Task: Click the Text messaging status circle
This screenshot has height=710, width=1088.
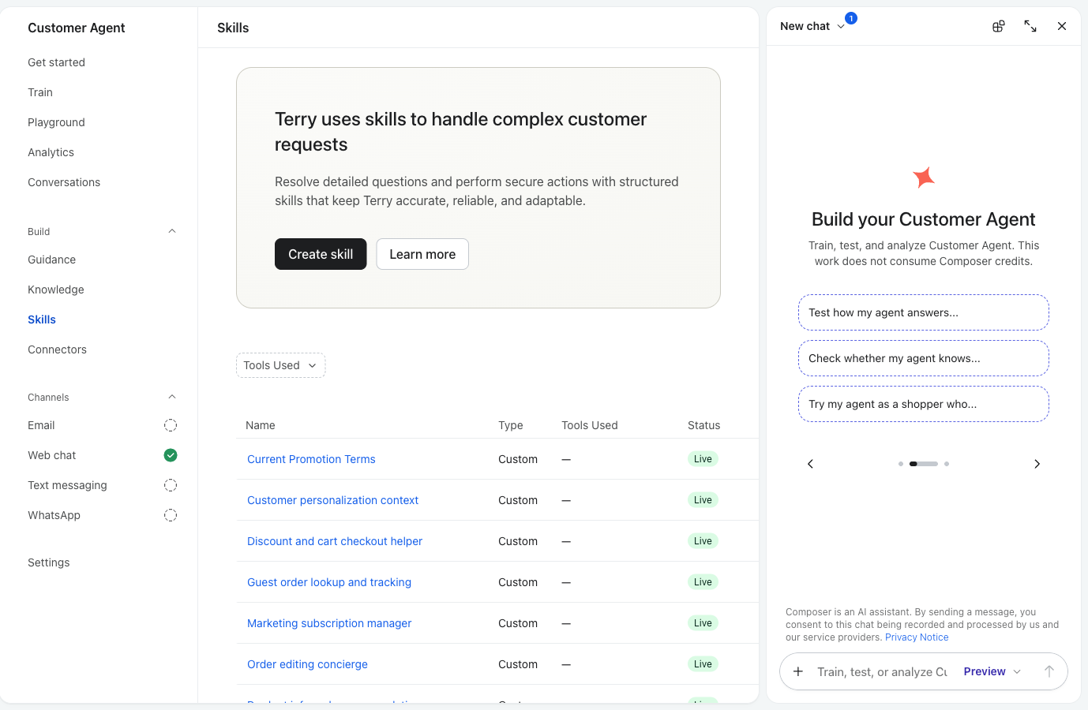Action: click(171, 485)
